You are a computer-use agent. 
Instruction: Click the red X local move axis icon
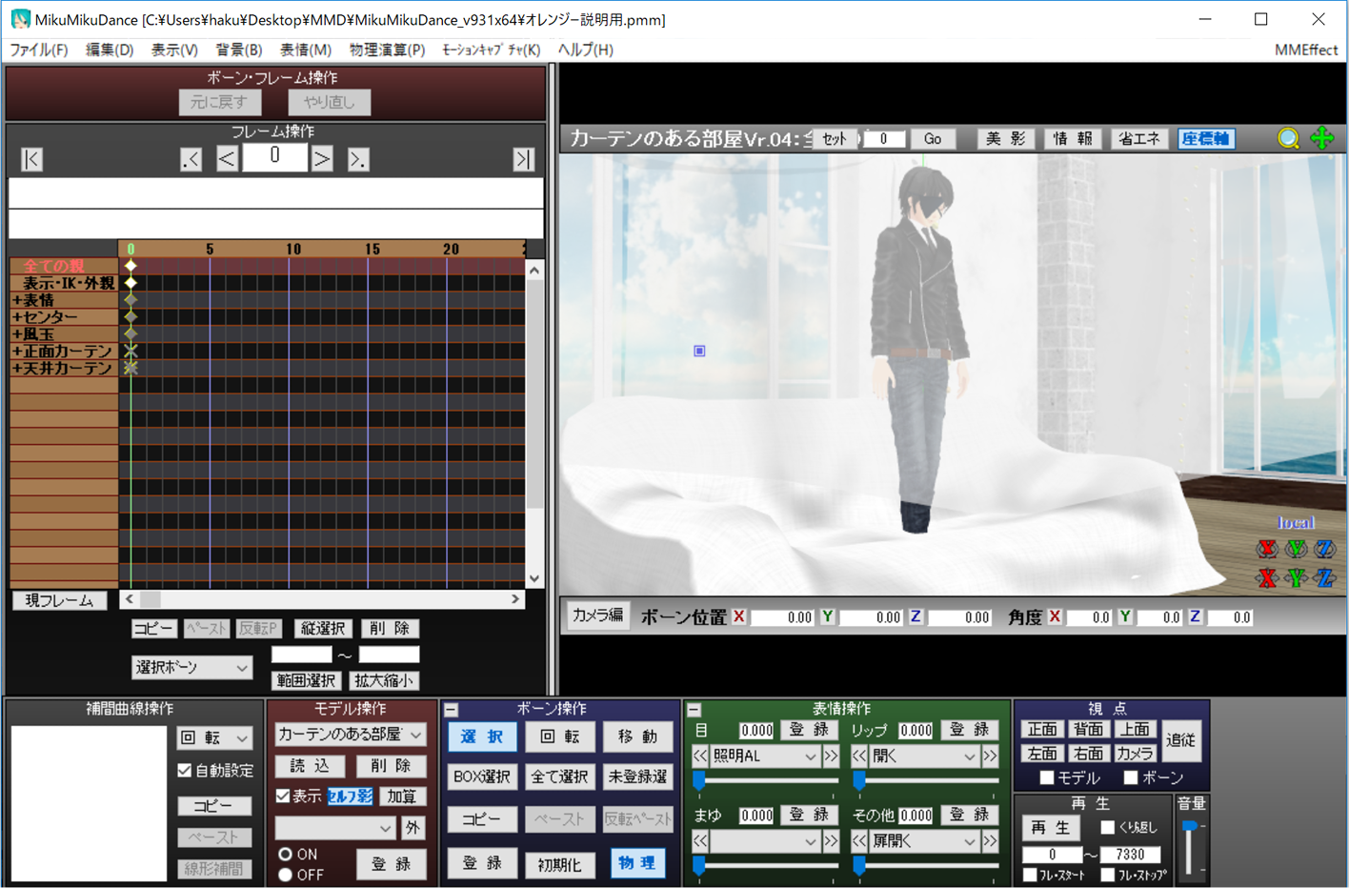click(1266, 577)
